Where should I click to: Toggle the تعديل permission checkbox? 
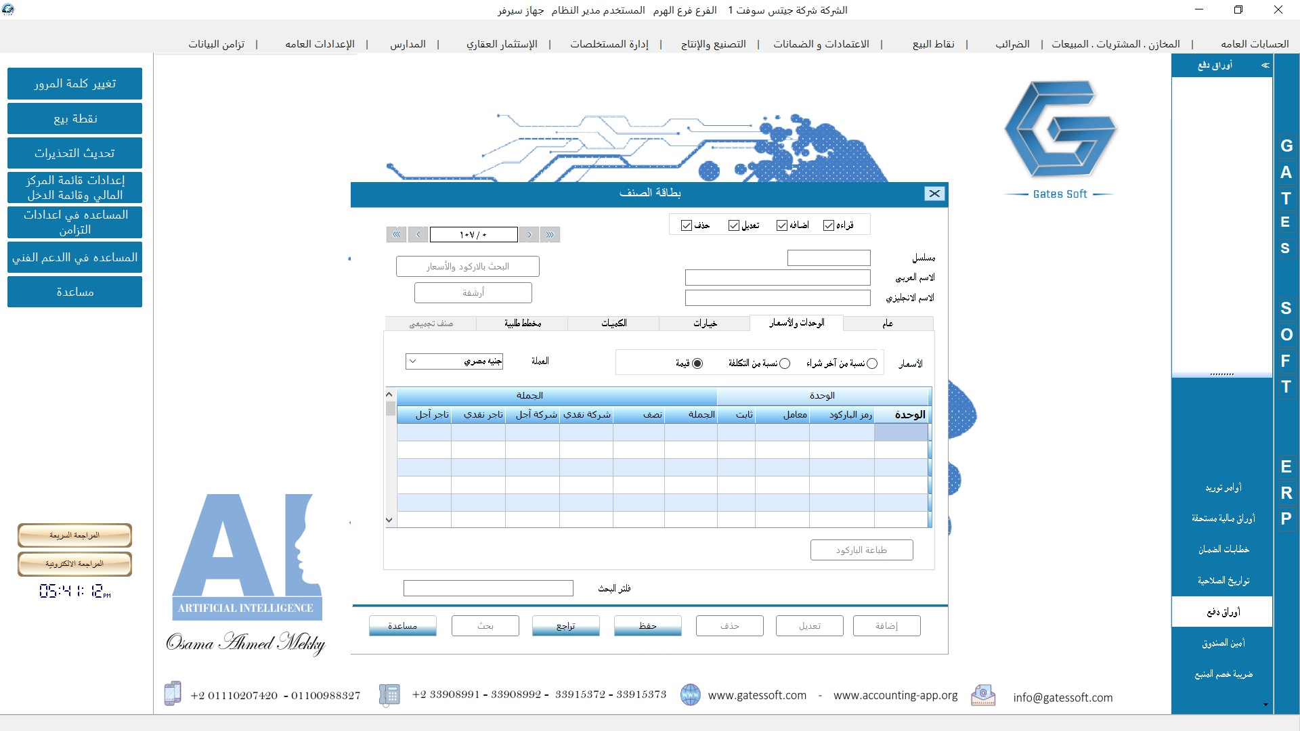pyautogui.click(x=734, y=225)
